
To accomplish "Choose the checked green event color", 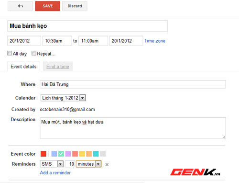I will pyautogui.click(x=61, y=154).
